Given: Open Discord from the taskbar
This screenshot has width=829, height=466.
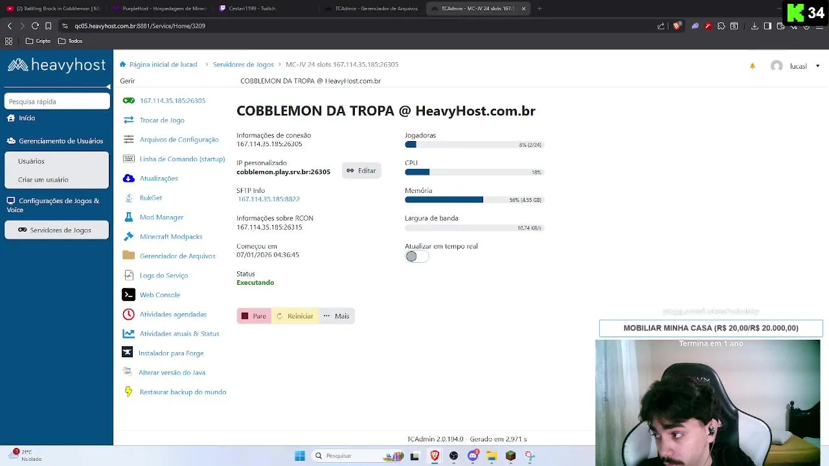Looking at the screenshot, I should tap(473, 456).
